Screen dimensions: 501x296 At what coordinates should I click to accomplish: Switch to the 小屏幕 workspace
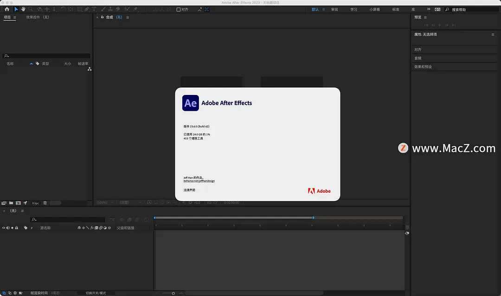(x=374, y=10)
